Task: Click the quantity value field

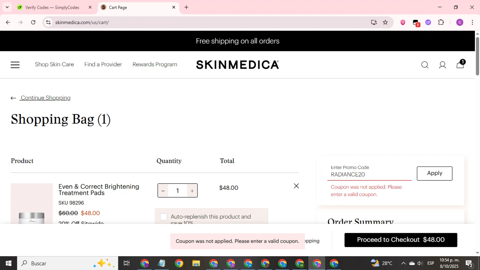Action: pyautogui.click(x=178, y=191)
